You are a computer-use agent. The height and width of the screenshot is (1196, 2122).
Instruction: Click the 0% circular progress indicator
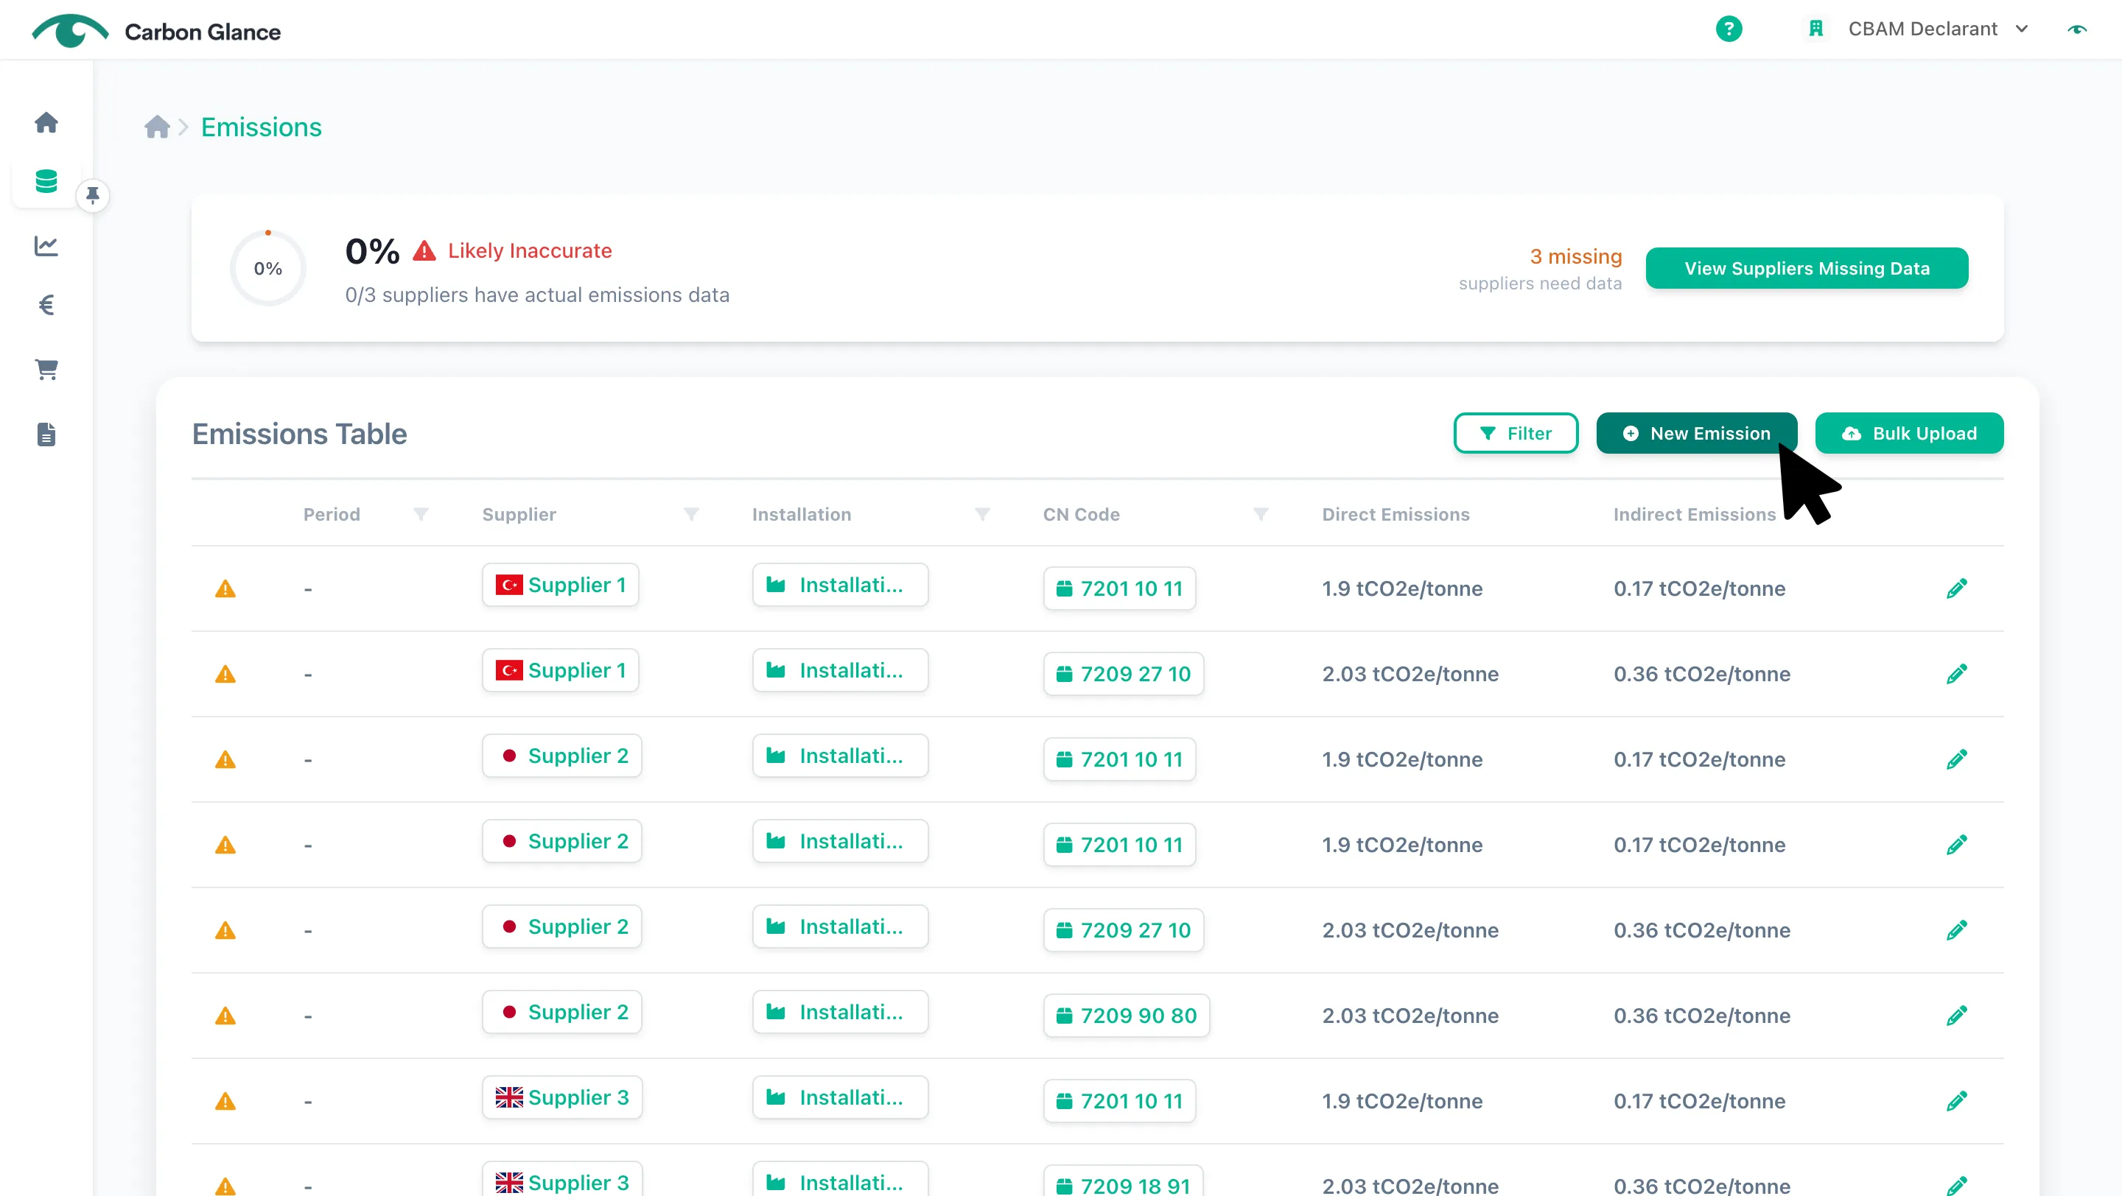(x=267, y=268)
